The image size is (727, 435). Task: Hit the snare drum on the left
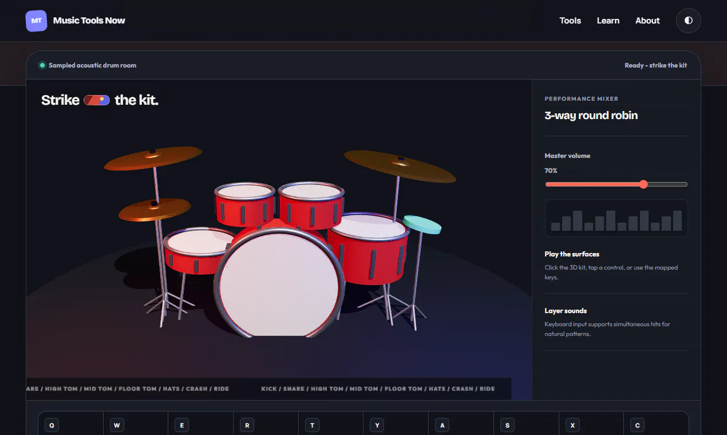198,250
